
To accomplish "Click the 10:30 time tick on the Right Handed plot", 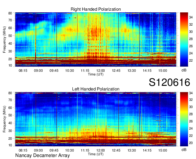I will click(x=69, y=71).
